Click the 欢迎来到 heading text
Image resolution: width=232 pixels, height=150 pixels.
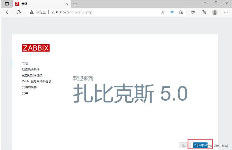[x=83, y=78]
